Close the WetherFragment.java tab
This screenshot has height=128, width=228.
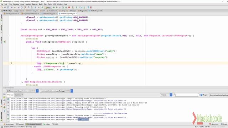pyautogui.click(x=76, y=14)
